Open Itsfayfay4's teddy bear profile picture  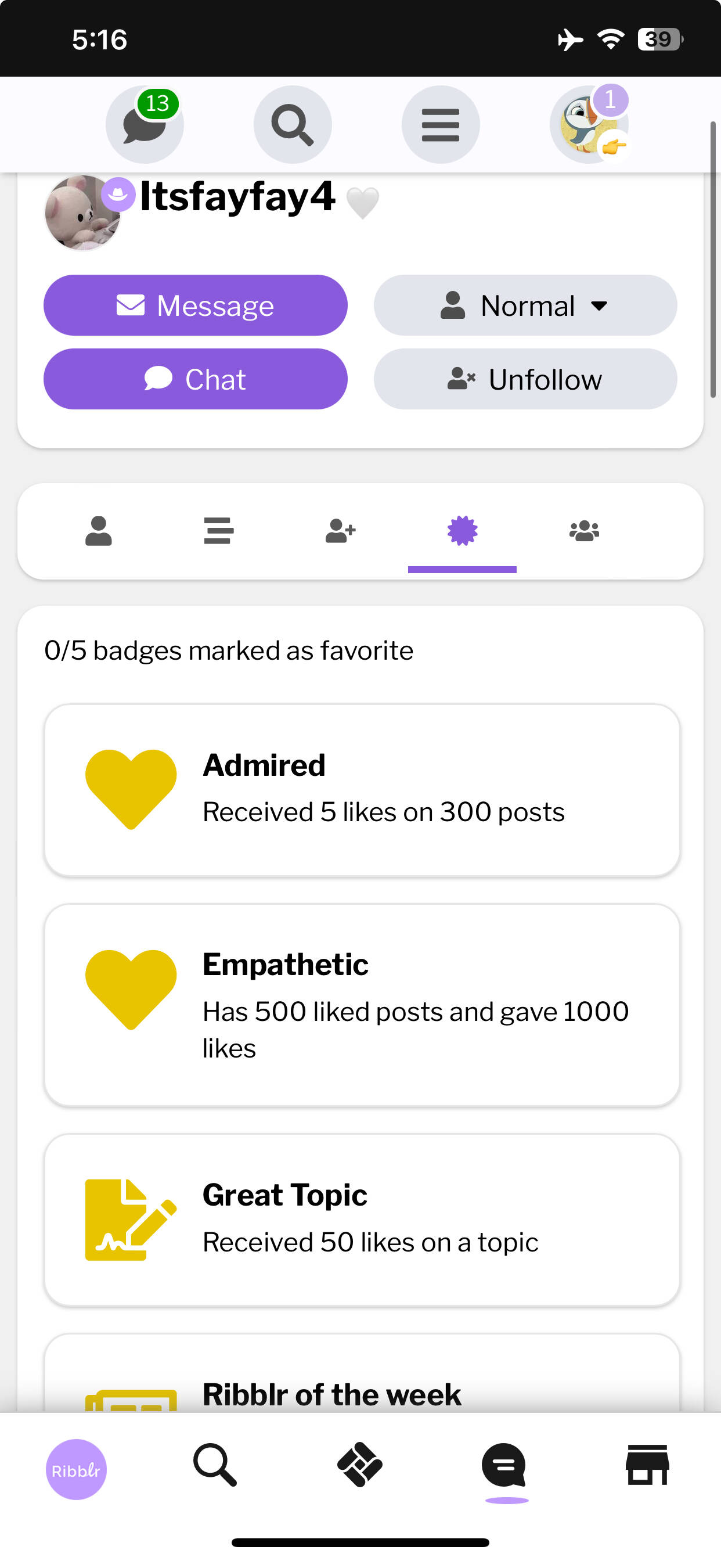tap(82, 212)
